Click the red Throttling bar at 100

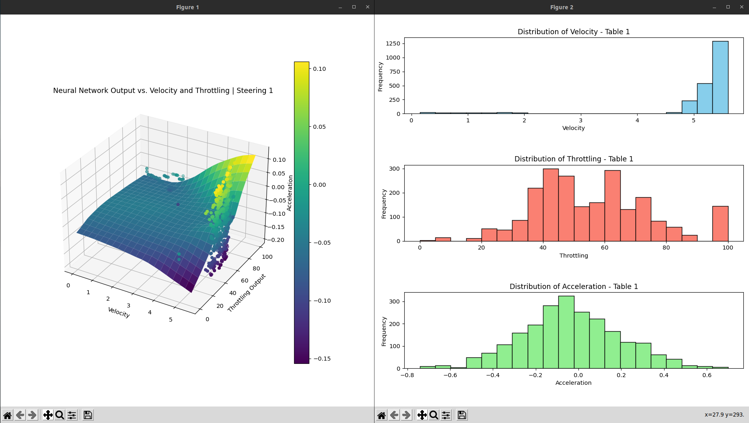click(720, 223)
